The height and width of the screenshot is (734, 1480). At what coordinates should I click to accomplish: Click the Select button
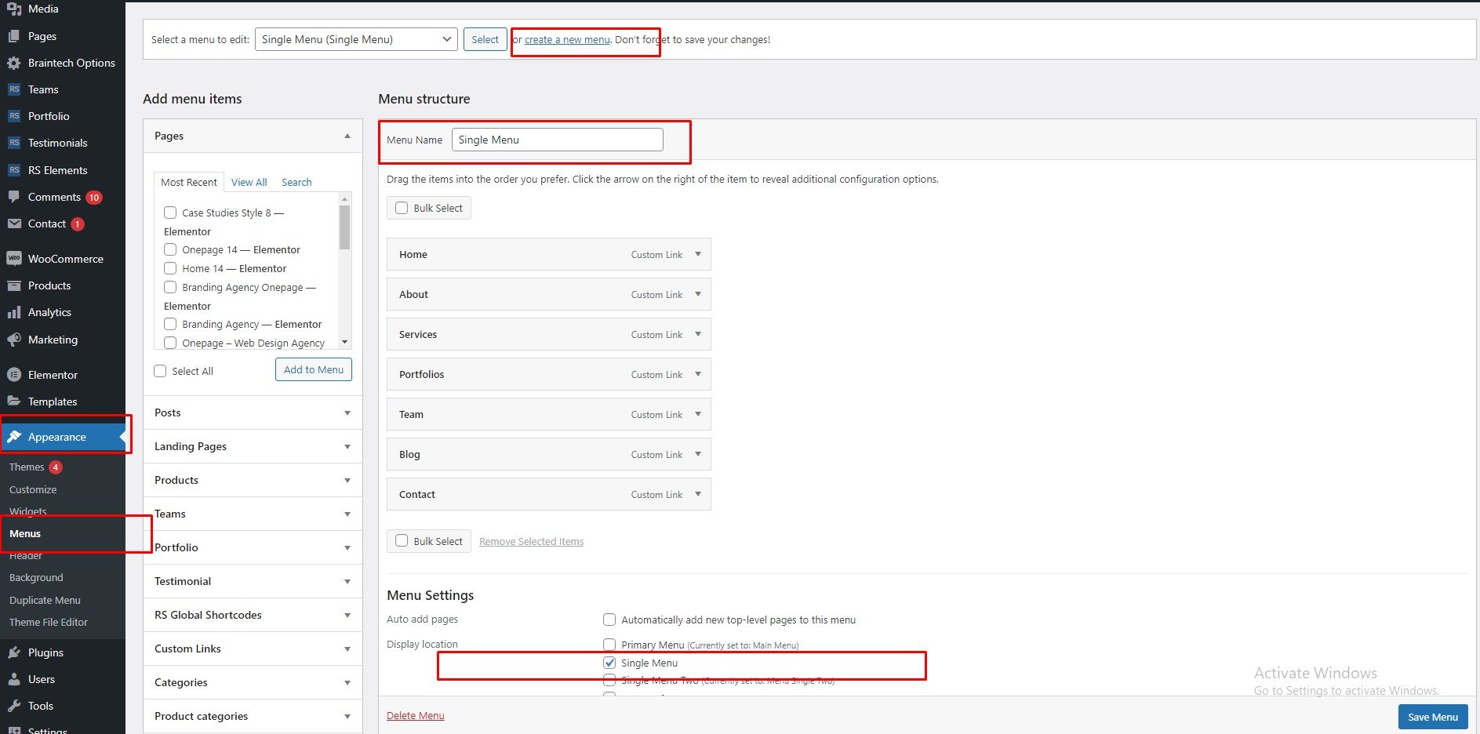(x=485, y=39)
